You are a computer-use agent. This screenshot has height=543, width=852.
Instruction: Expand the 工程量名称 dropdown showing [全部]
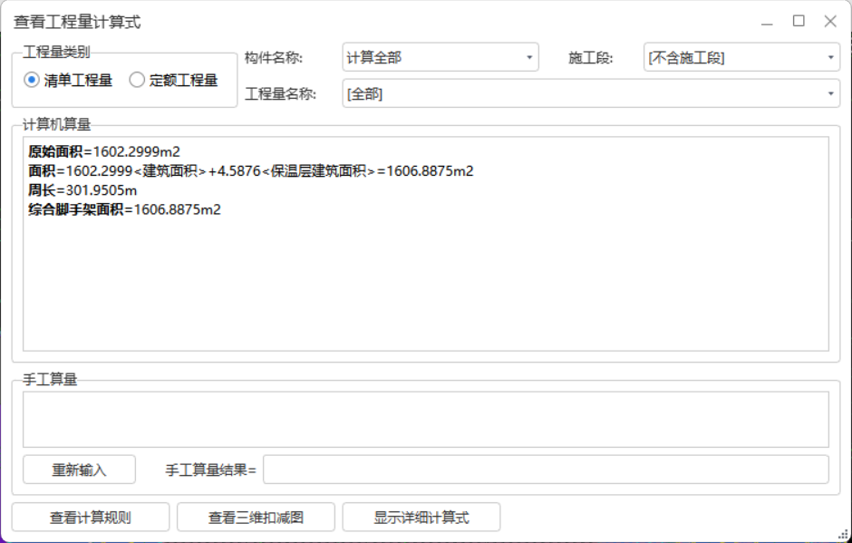(x=591, y=93)
